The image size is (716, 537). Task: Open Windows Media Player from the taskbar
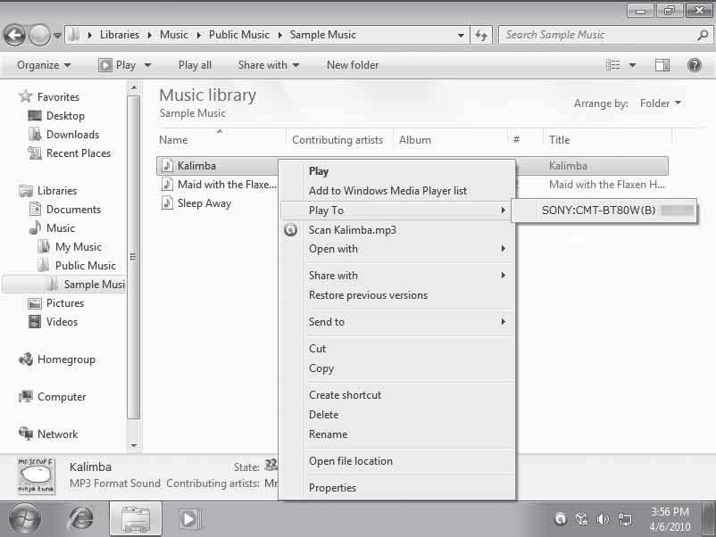coord(188,519)
